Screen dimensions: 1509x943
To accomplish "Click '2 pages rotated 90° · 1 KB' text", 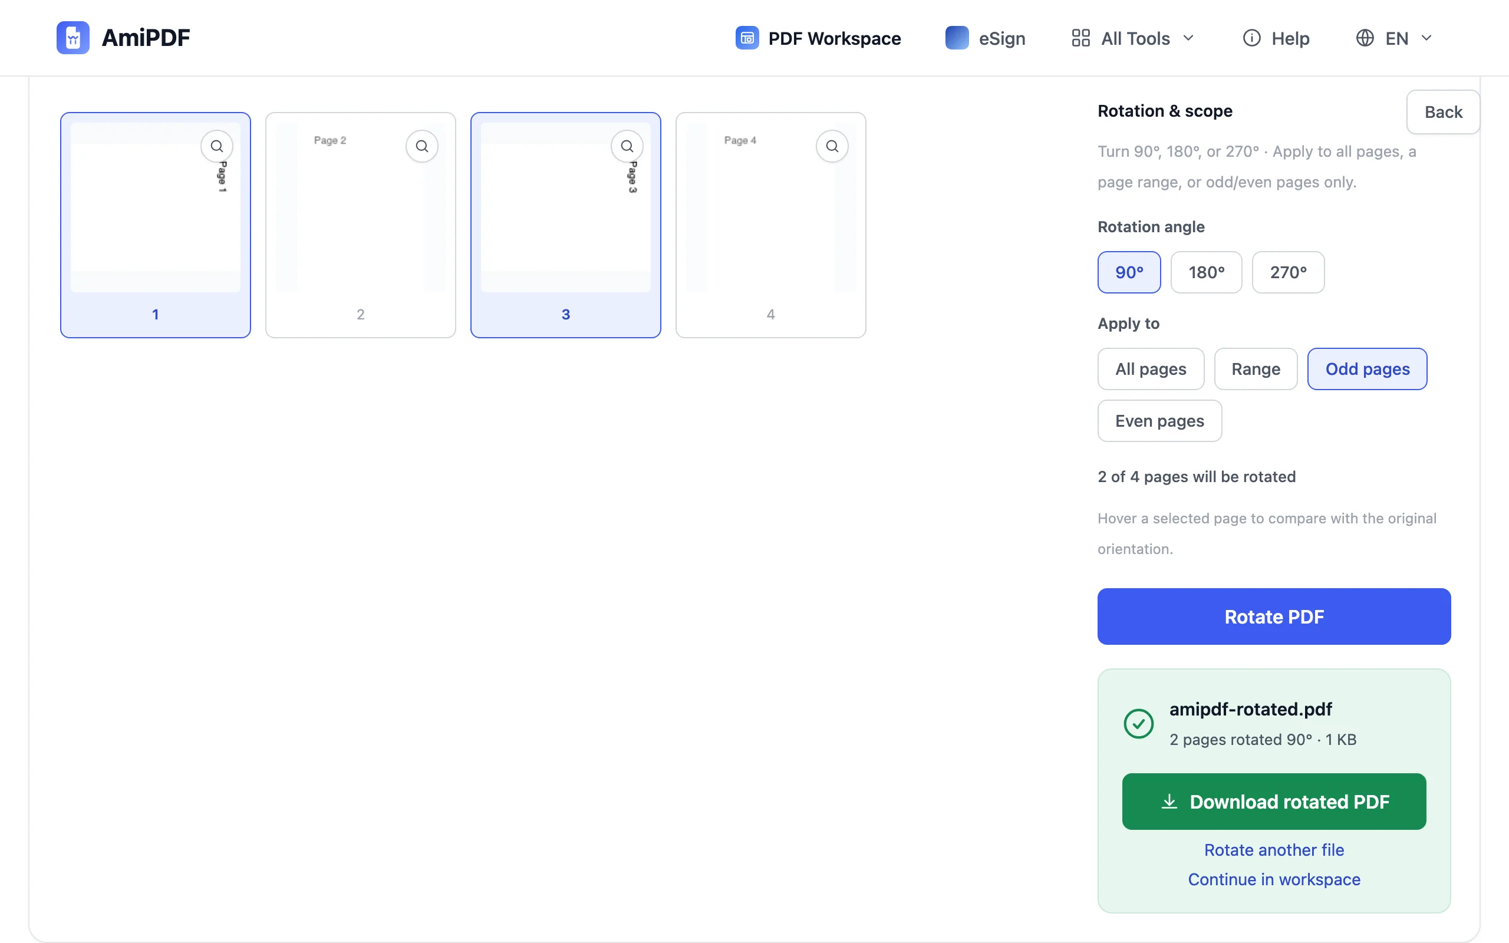I will 1263,740.
